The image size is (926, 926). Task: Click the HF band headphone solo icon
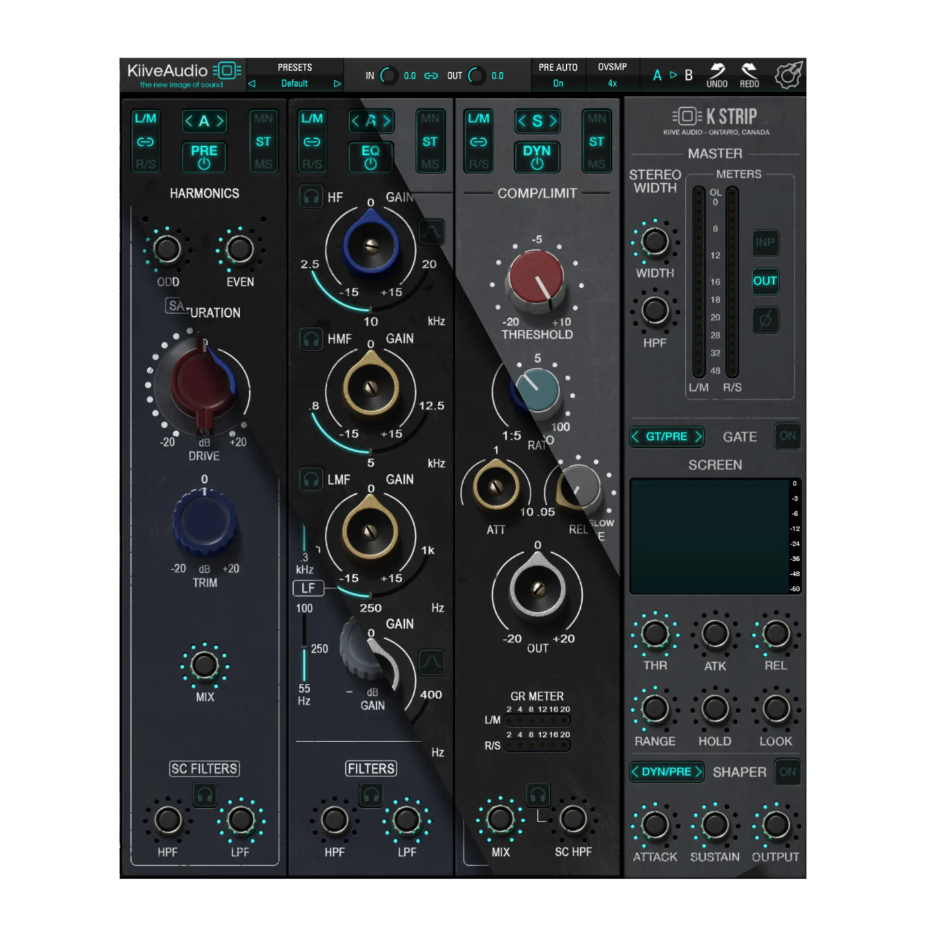click(311, 197)
